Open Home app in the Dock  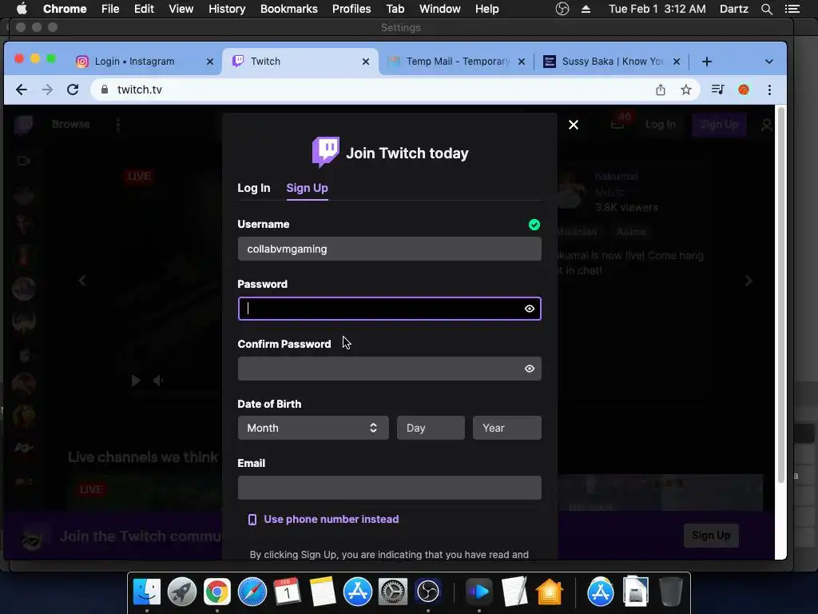(x=550, y=592)
